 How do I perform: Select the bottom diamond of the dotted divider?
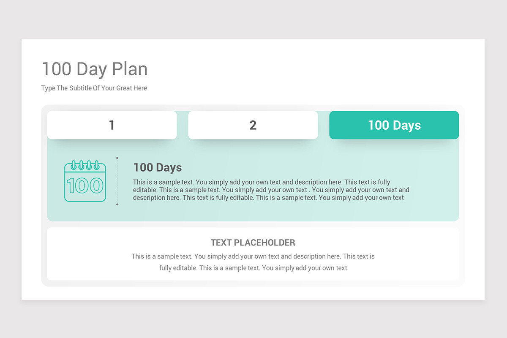117,204
